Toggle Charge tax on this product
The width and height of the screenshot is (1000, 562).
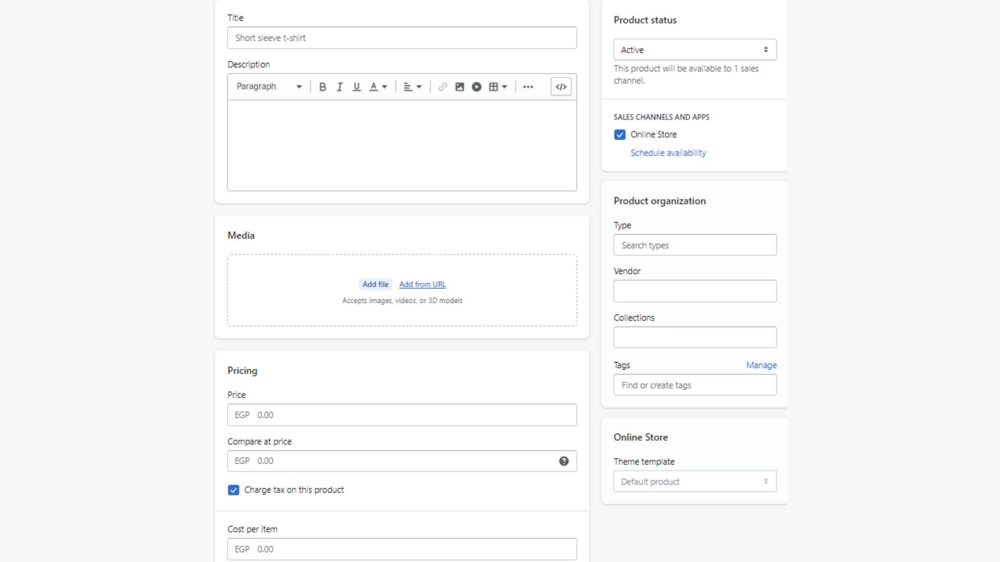[x=234, y=490]
